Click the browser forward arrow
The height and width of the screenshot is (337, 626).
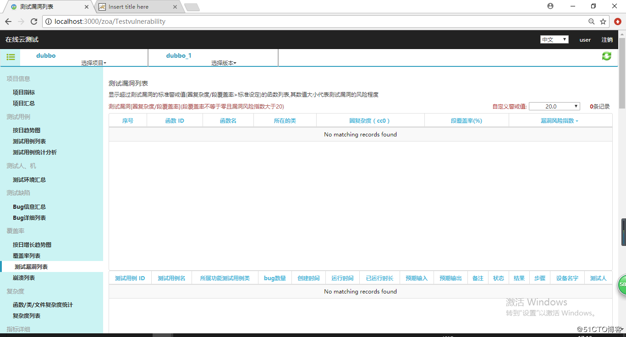pos(21,22)
